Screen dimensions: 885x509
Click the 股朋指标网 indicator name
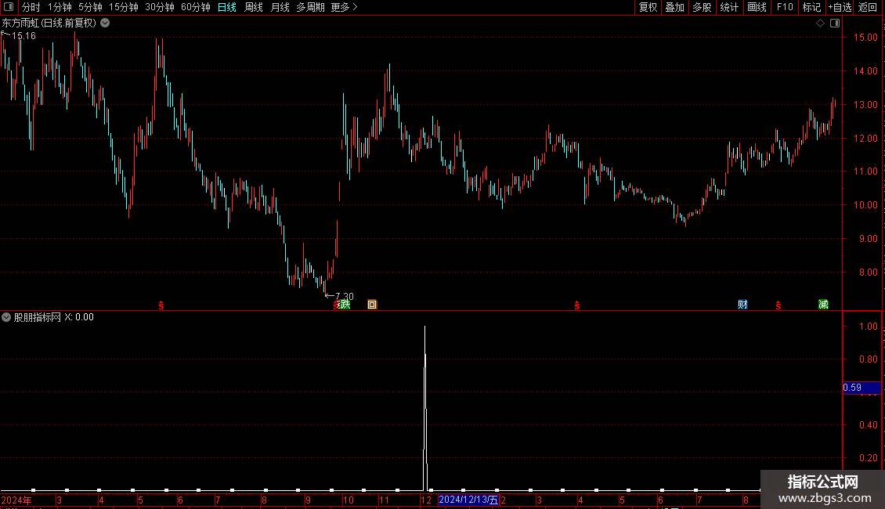38,317
